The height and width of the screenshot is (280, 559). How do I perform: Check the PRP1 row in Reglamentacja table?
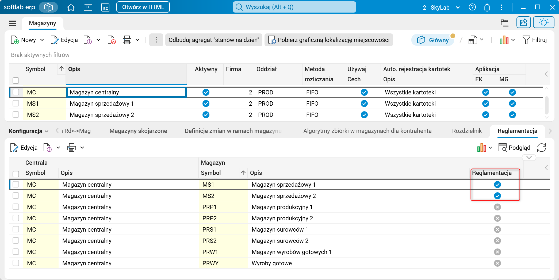tap(16, 207)
